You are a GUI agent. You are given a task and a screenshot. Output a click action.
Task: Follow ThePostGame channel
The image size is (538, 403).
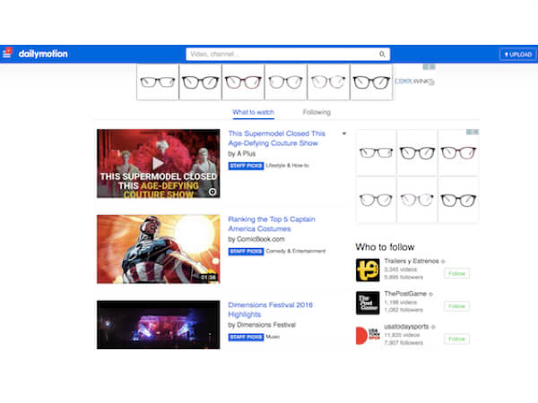pos(456,305)
